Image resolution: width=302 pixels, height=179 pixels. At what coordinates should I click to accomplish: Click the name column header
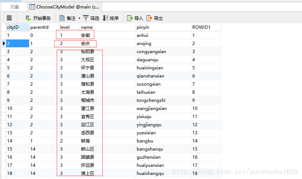108,27
